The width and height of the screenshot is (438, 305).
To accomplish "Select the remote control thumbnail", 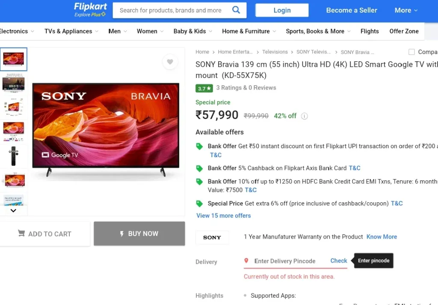I will pos(13,156).
